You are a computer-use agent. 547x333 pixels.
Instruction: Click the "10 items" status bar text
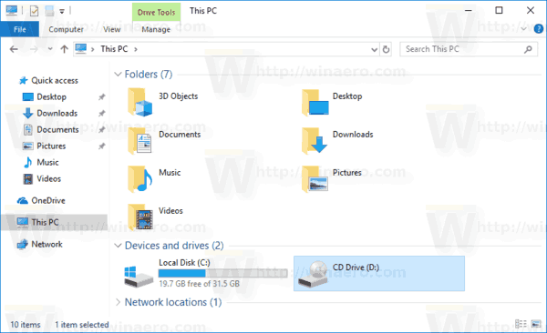tap(26, 325)
